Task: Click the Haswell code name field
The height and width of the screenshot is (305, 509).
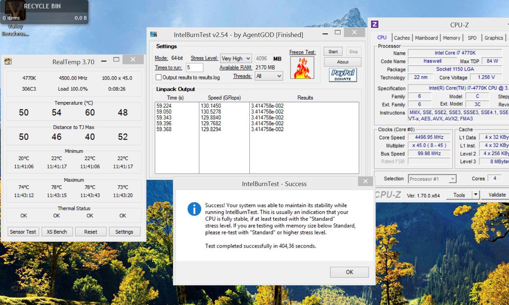Action: click(432, 61)
